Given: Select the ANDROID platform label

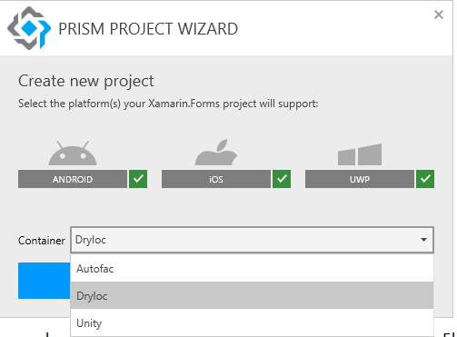Looking at the screenshot, I should coord(73,179).
